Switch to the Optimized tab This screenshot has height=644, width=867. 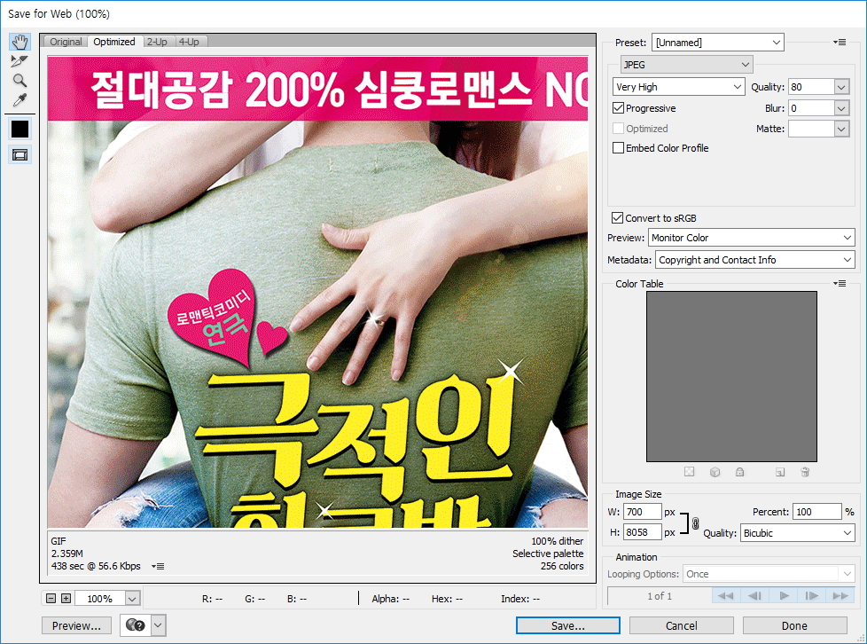point(113,42)
